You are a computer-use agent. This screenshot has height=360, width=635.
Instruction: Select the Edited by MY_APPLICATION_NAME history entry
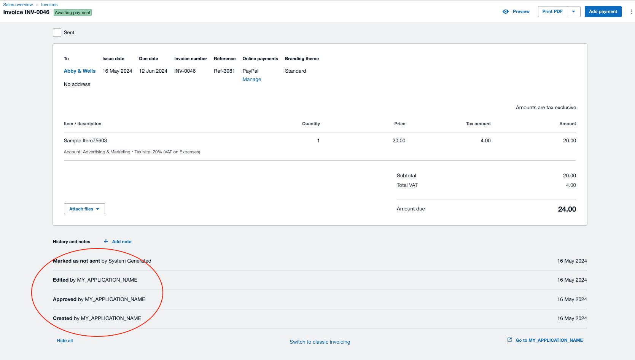(x=95, y=280)
